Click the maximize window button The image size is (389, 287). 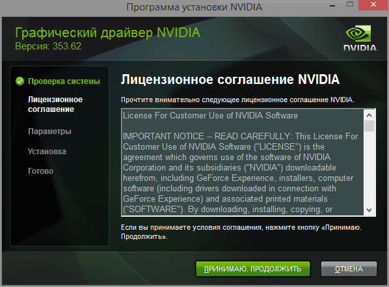point(350,5)
